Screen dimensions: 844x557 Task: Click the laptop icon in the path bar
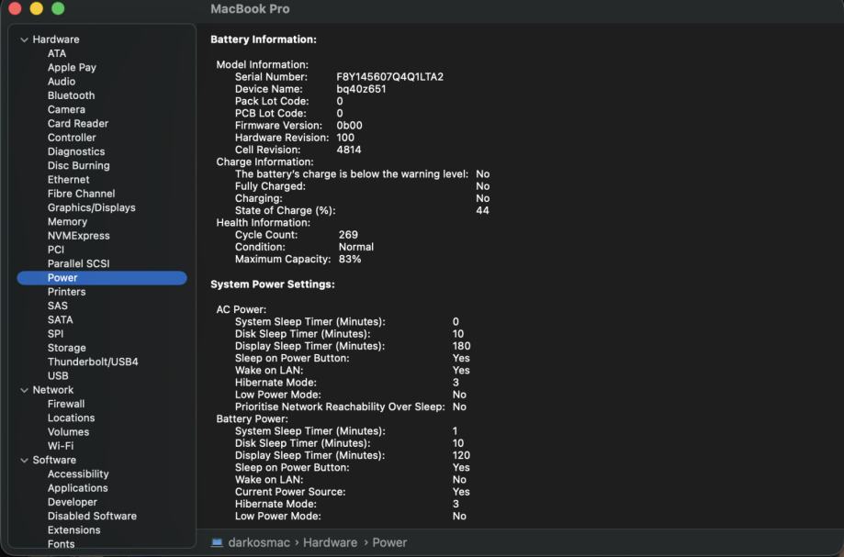[x=217, y=542]
